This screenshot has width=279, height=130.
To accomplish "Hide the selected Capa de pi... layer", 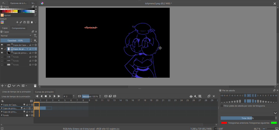I will (2, 49).
